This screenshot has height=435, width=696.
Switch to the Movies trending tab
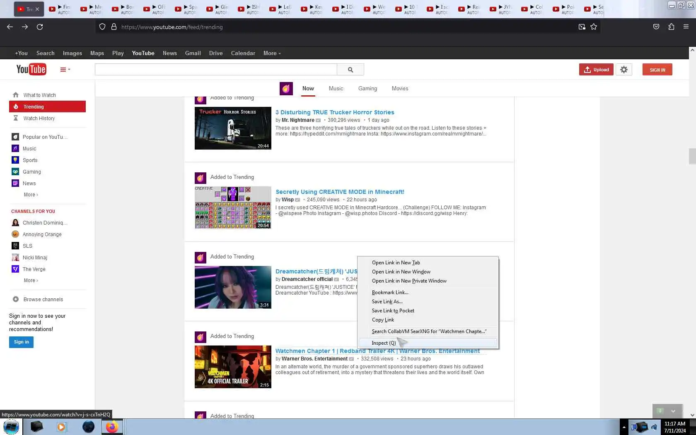[x=400, y=89]
